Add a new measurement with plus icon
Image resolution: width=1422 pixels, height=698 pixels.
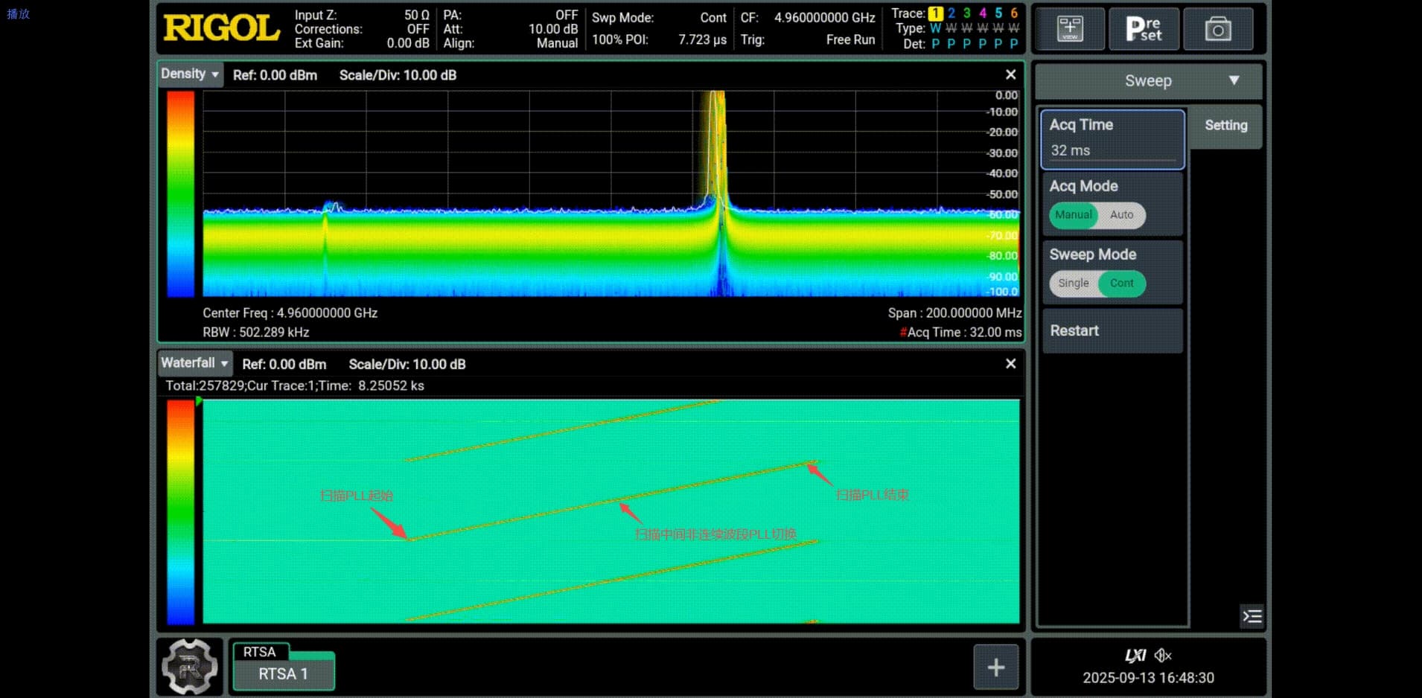pos(995,667)
